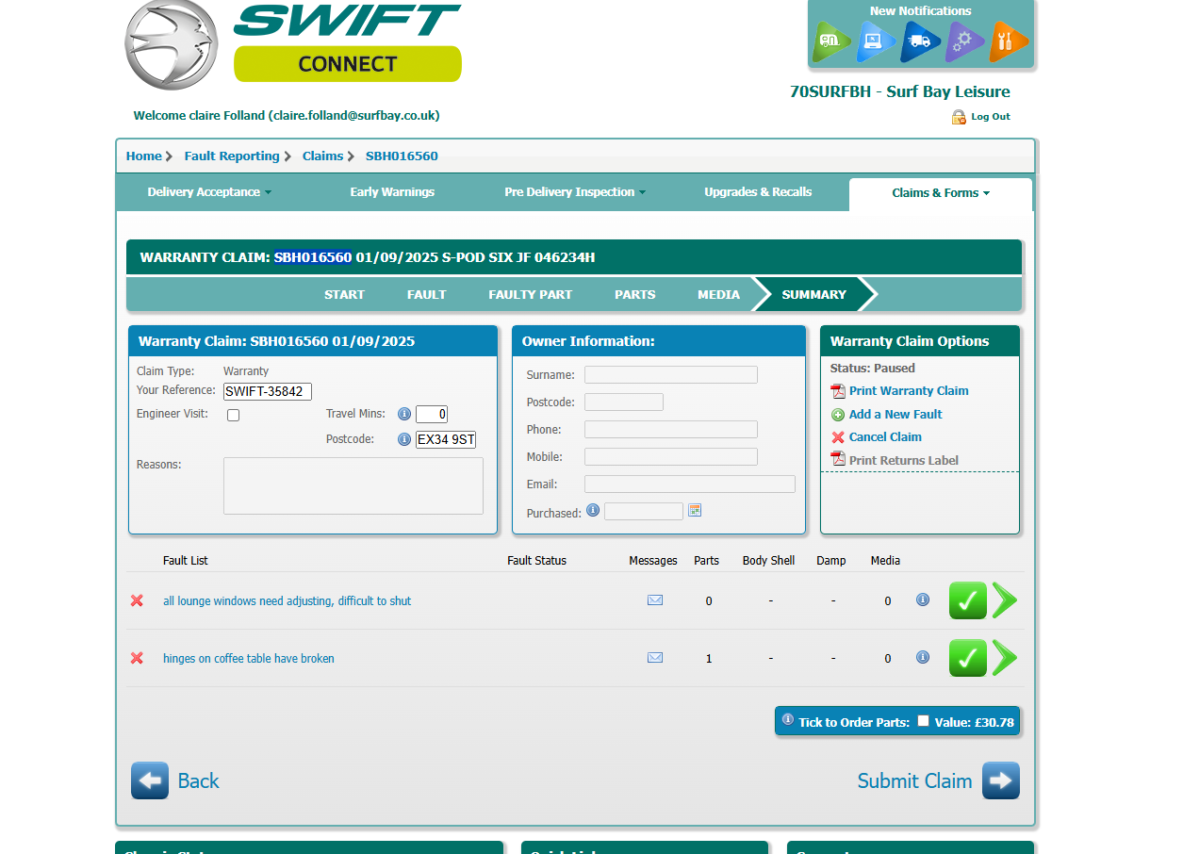1183x854 pixels.
Task: Click the red cross Cancel Claim icon
Action: pyautogui.click(x=838, y=437)
